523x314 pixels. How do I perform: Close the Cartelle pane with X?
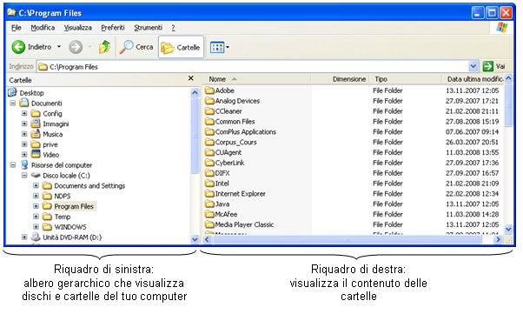[x=191, y=78]
